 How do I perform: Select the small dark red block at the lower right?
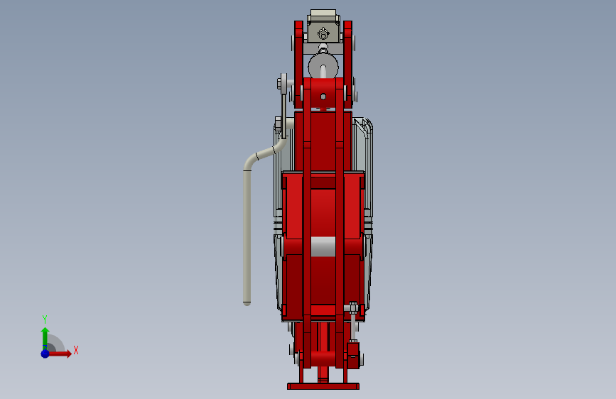(x=353, y=356)
